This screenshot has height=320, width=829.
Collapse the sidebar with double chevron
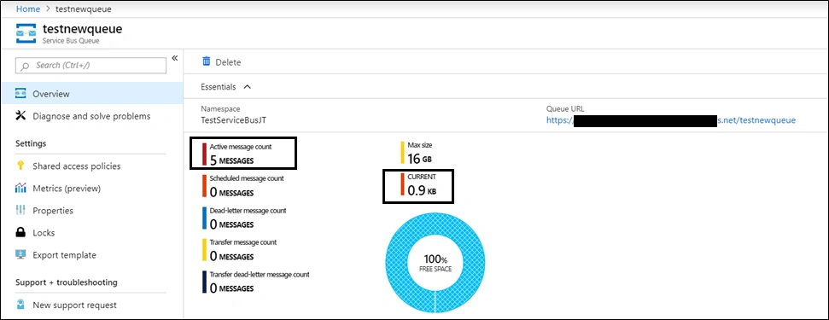[175, 58]
